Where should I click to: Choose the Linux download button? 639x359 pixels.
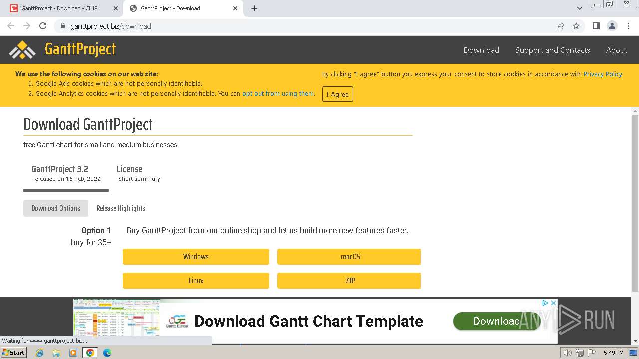tap(196, 281)
